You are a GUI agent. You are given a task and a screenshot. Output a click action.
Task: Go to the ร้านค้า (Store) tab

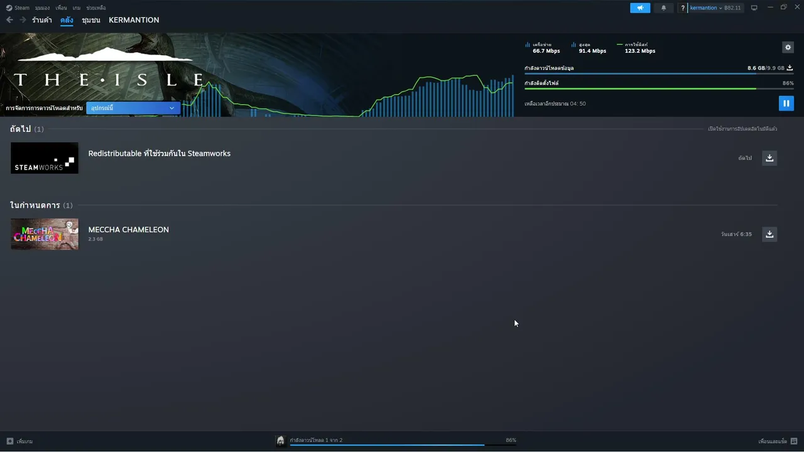pyautogui.click(x=42, y=20)
